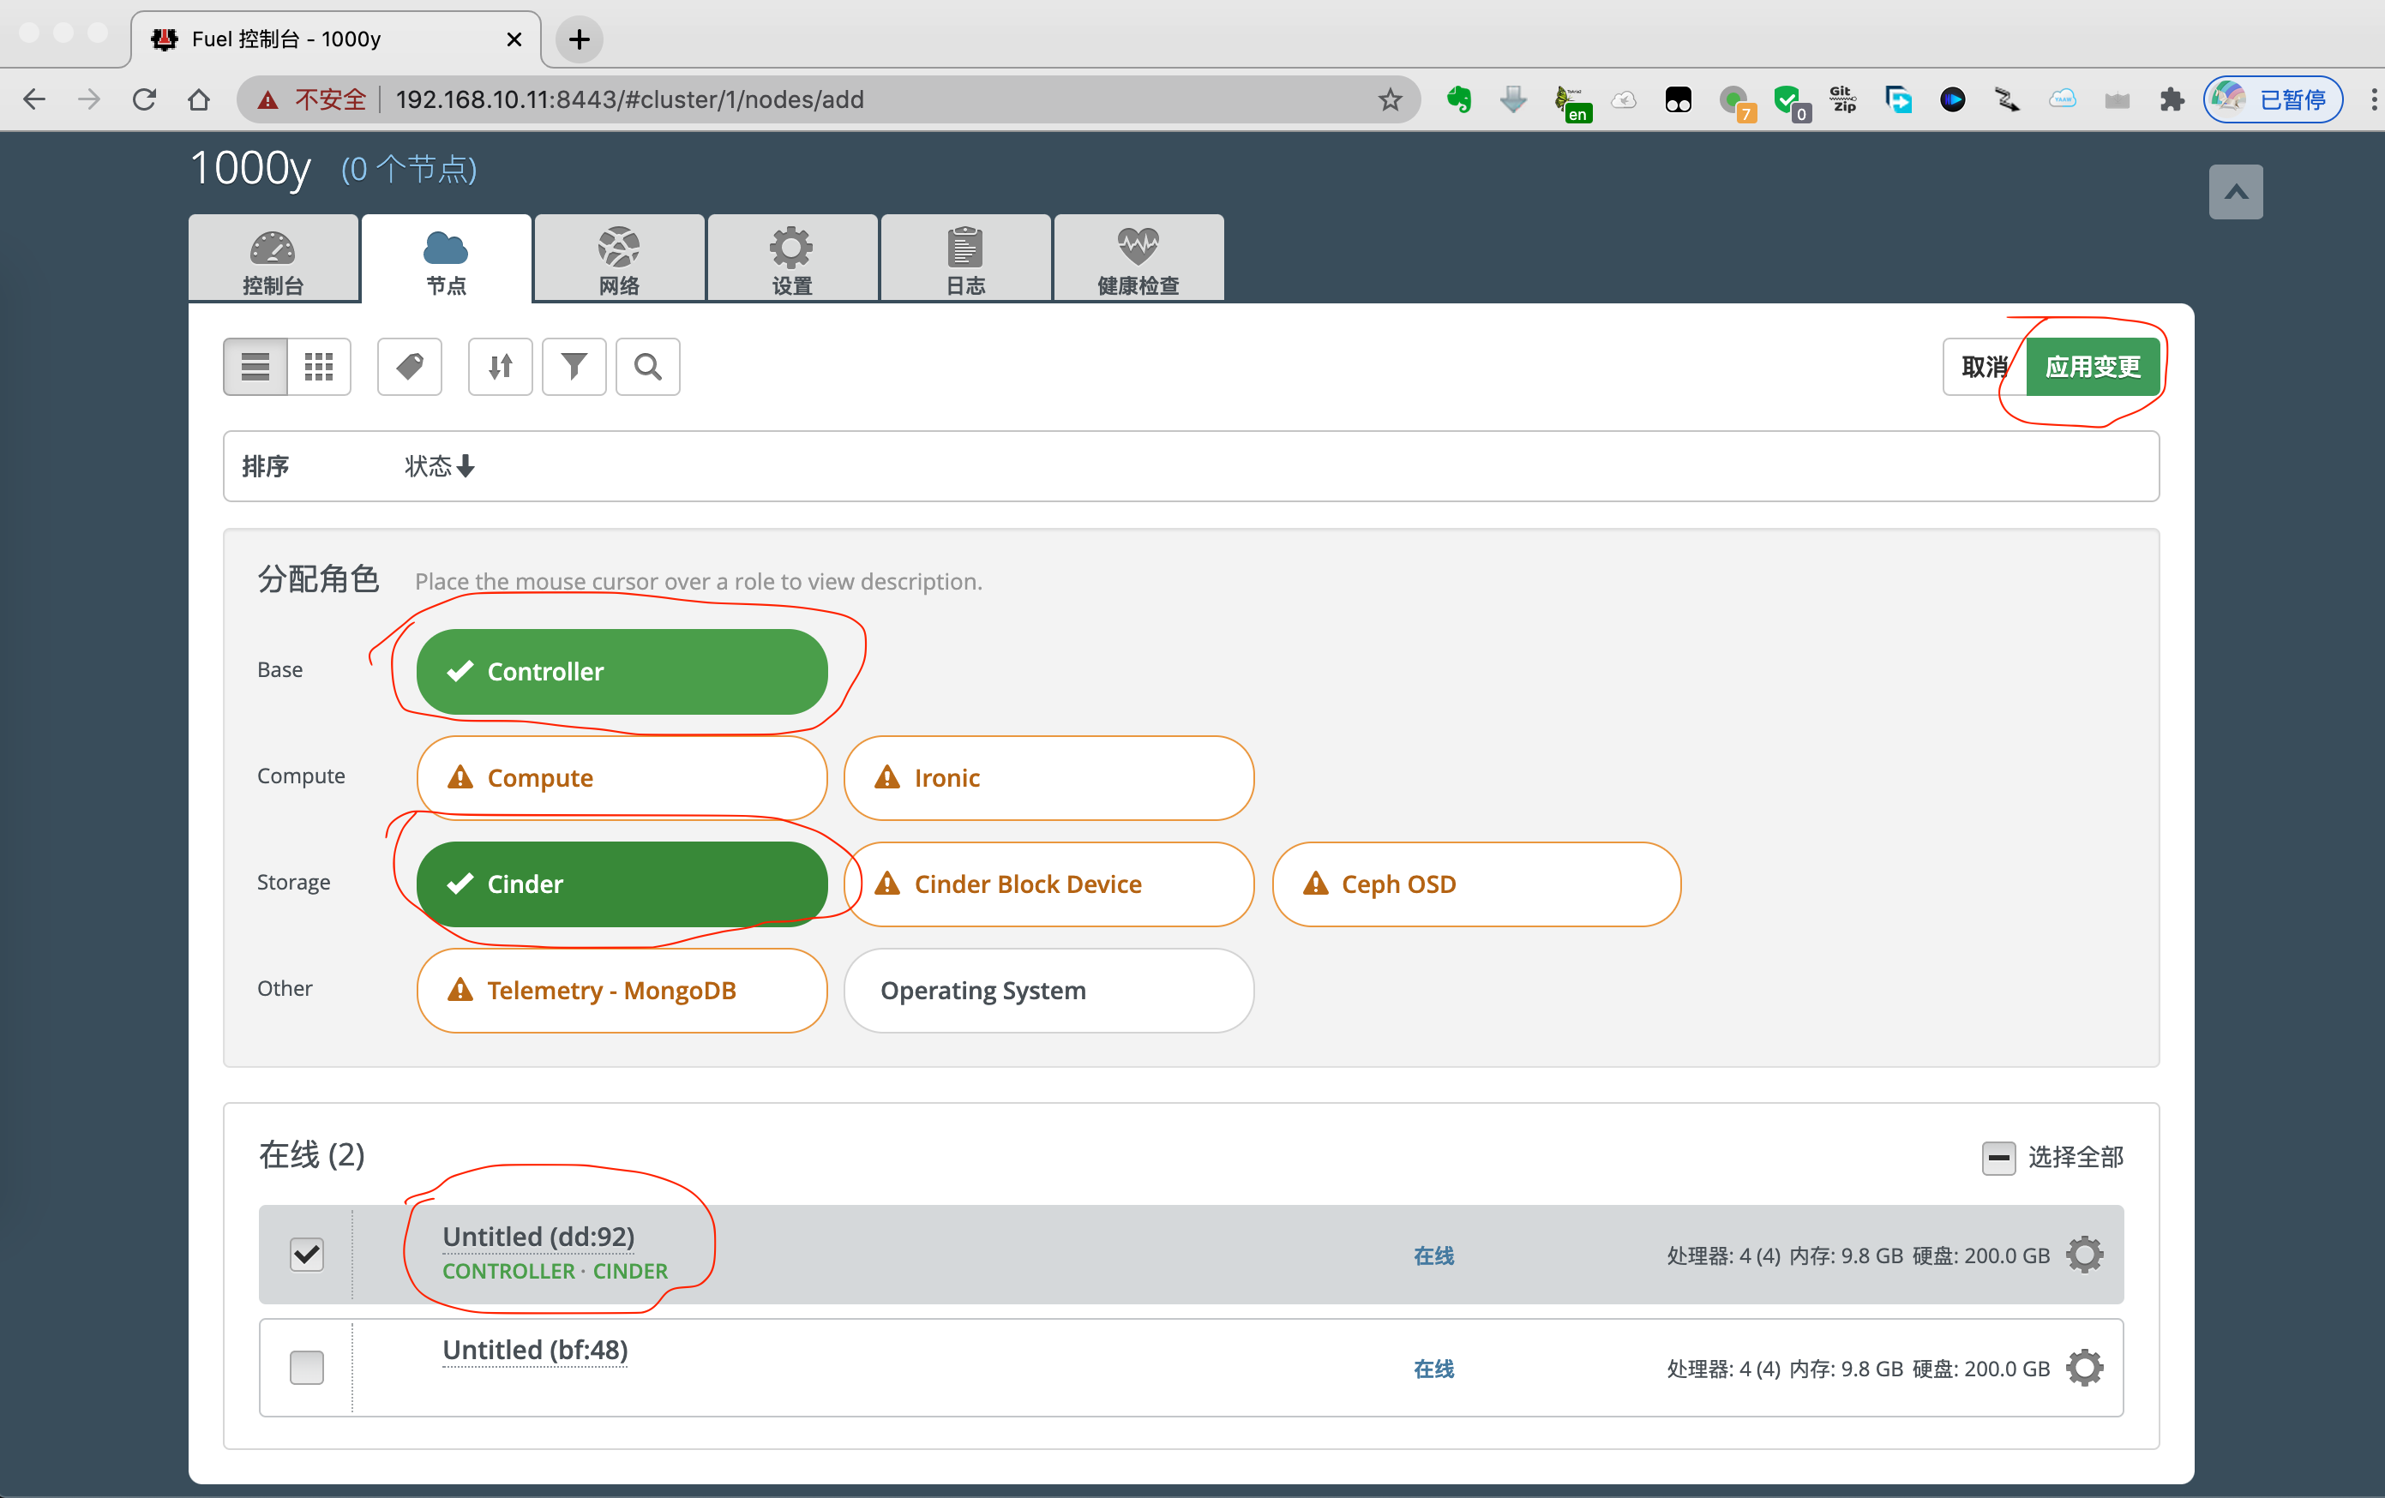Switch to the 设置 settings tab
This screenshot has width=2385, height=1498.
click(x=792, y=259)
